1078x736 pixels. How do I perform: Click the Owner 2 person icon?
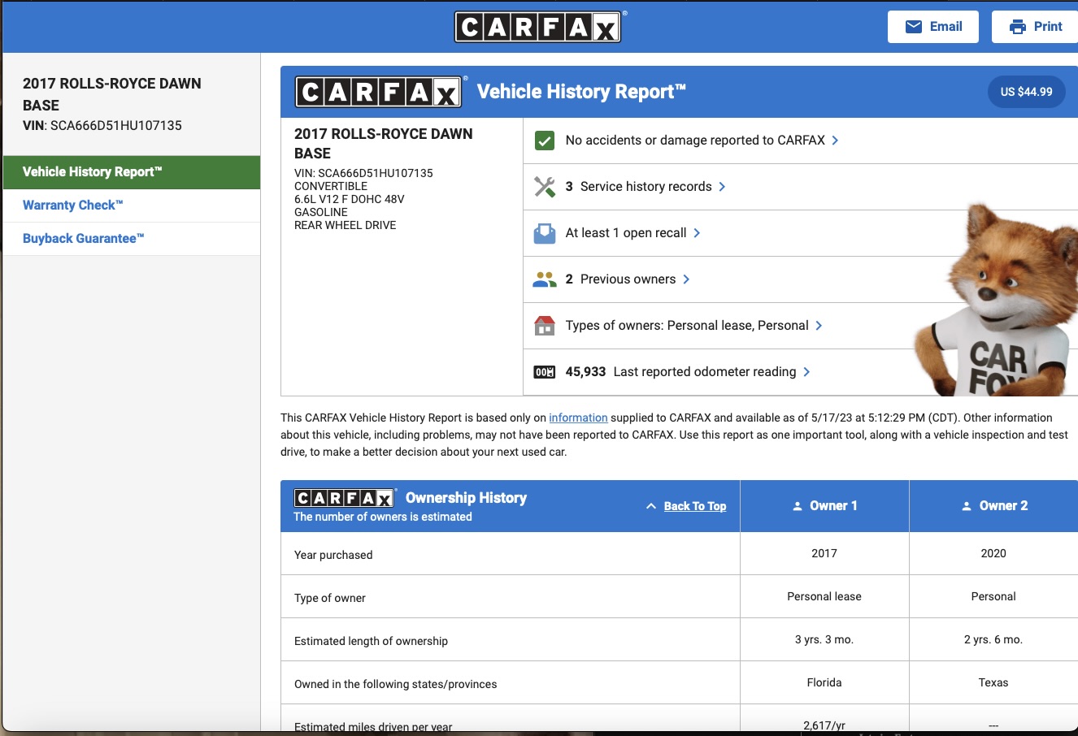[967, 506]
